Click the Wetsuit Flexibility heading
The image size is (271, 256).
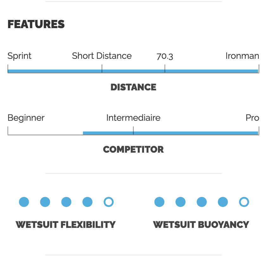tap(66, 225)
